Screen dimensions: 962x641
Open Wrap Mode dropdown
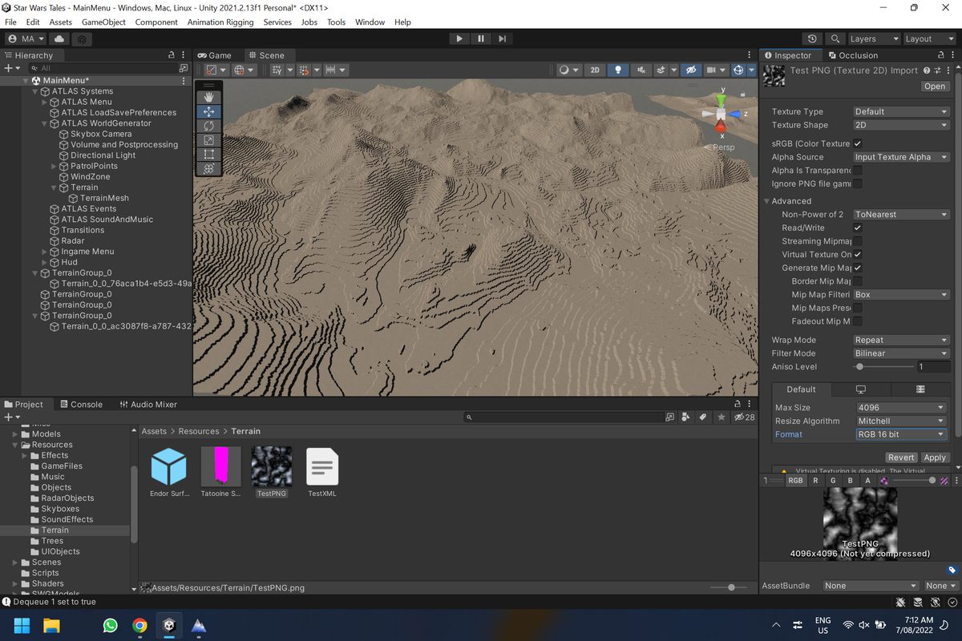[901, 340]
